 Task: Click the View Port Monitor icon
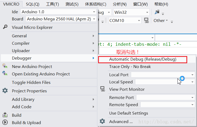click(103, 89)
